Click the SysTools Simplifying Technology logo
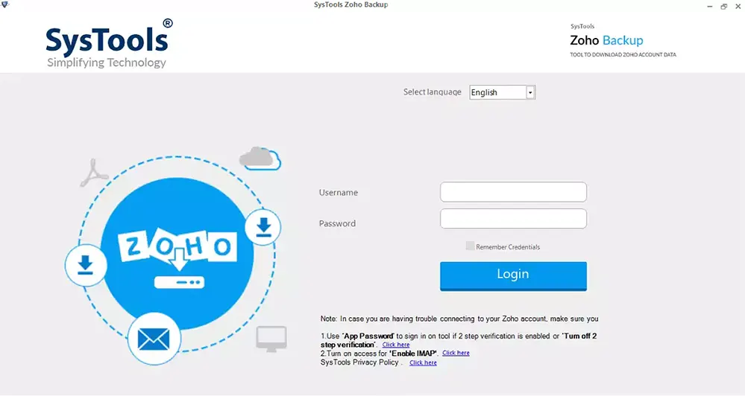 click(x=110, y=44)
